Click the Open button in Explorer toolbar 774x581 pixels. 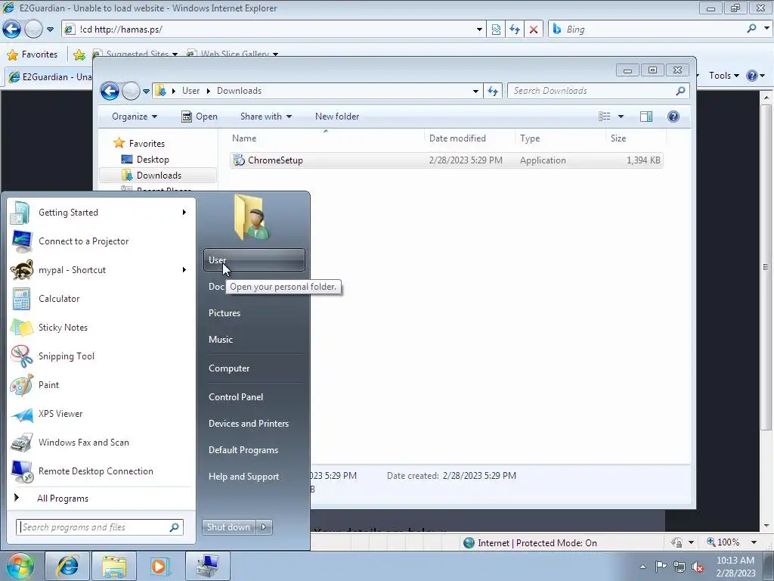pos(200,117)
